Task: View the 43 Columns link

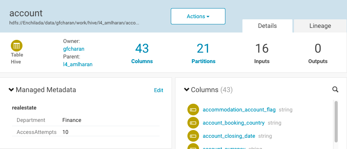Action: pyautogui.click(x=142, y=53)
